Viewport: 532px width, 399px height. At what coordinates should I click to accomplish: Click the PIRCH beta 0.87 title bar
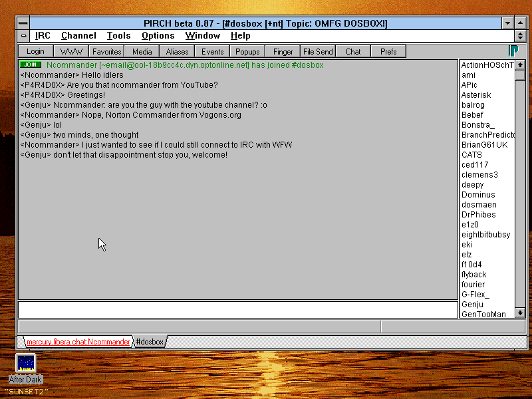[265, 23]
